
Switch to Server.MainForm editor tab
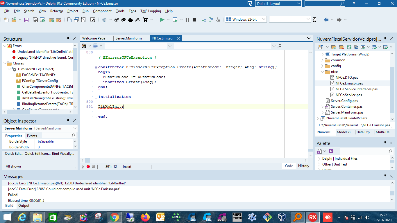129,38
